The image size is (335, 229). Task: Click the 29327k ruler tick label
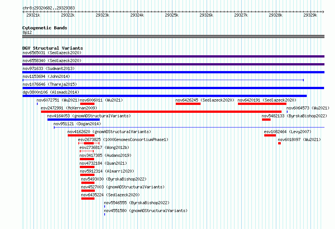241,15
